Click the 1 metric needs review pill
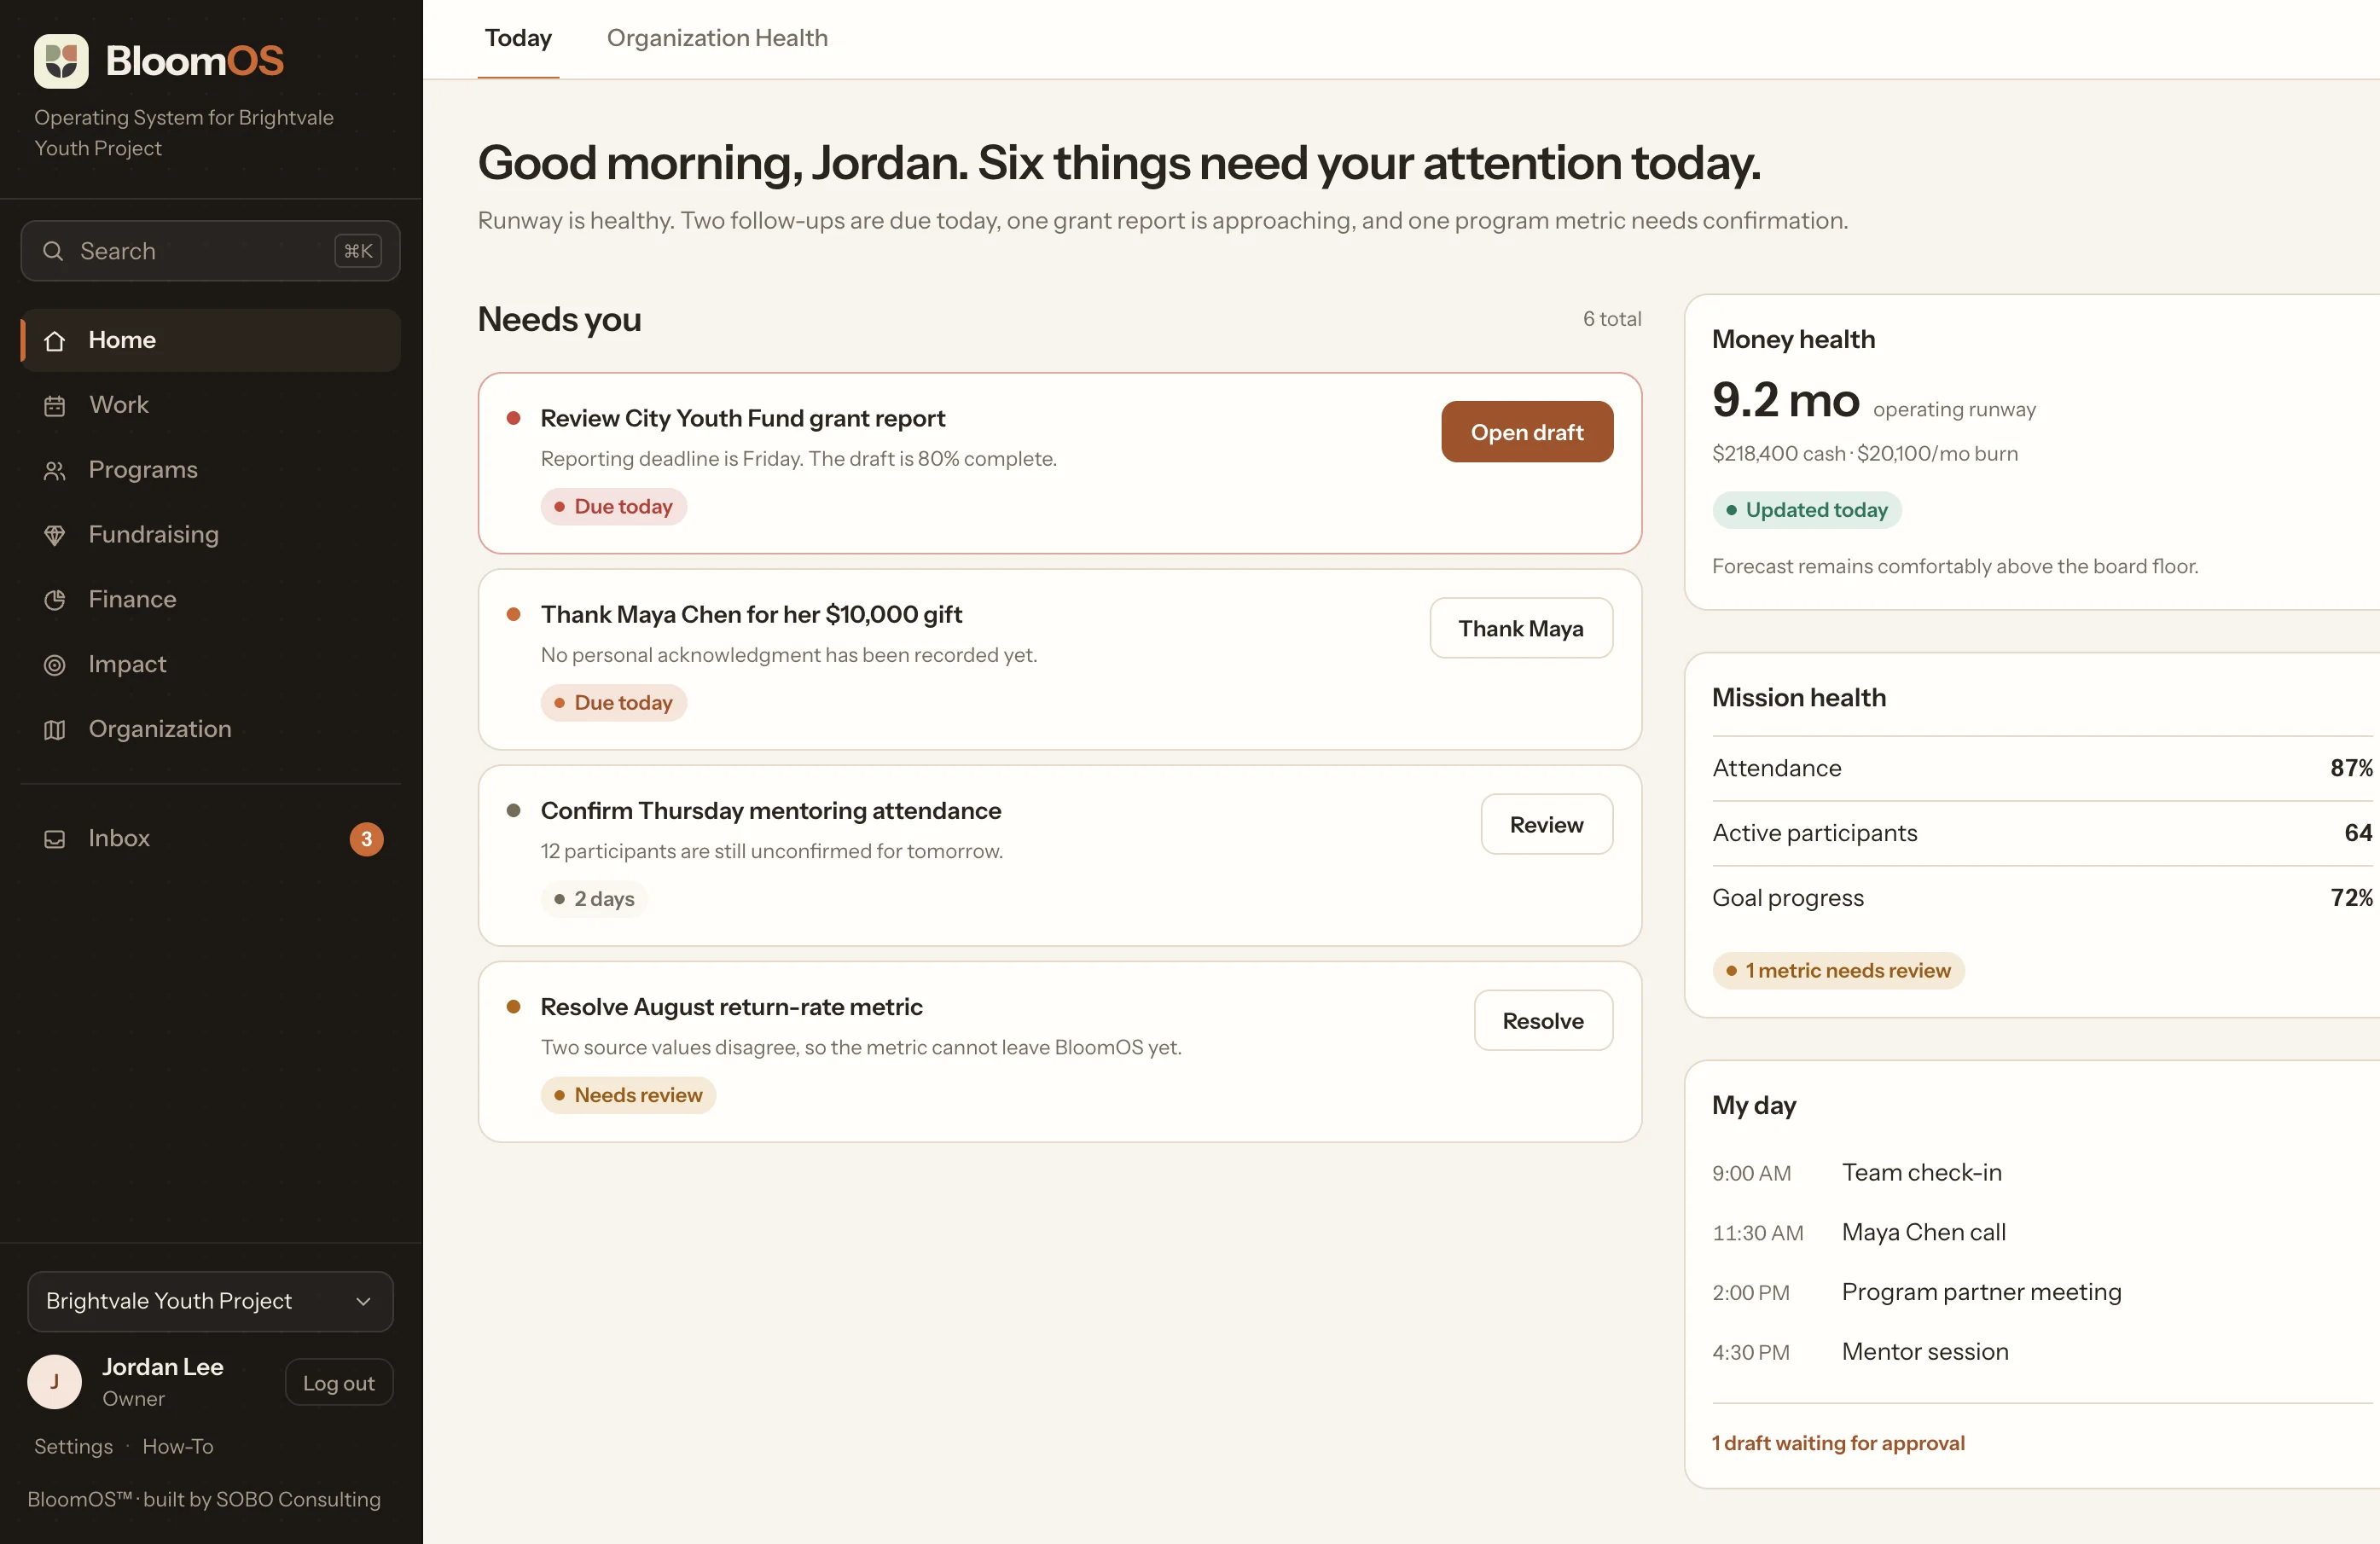 click(x=1838, y=970)
